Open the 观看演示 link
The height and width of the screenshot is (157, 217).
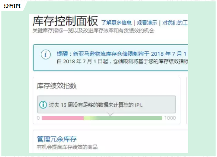click(147, 23)
